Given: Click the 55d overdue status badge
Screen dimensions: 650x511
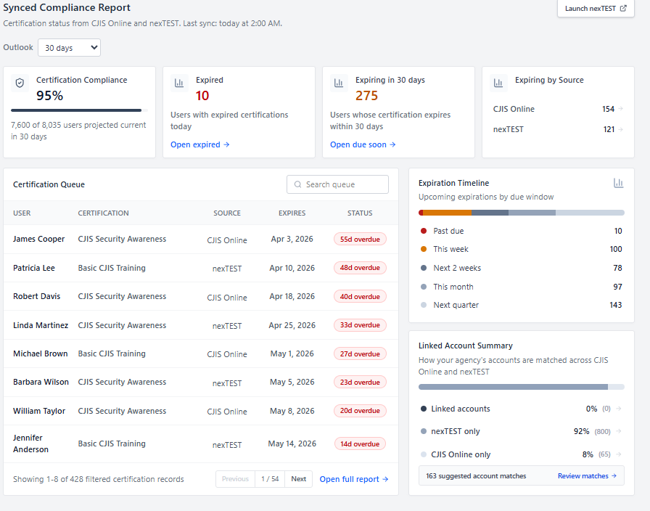Looking at the screenshot, I should (360, 240).
